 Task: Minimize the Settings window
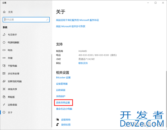point(148,3)
